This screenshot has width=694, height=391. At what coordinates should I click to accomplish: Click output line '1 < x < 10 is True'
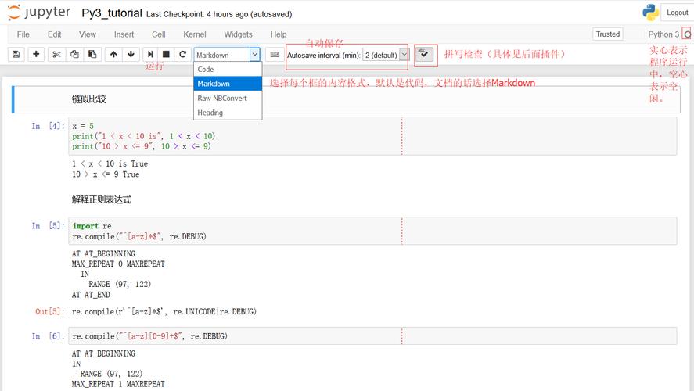[x=110, y=163]
